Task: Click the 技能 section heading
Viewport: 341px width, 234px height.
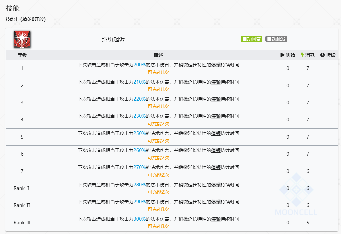Action: pos(13,8)
